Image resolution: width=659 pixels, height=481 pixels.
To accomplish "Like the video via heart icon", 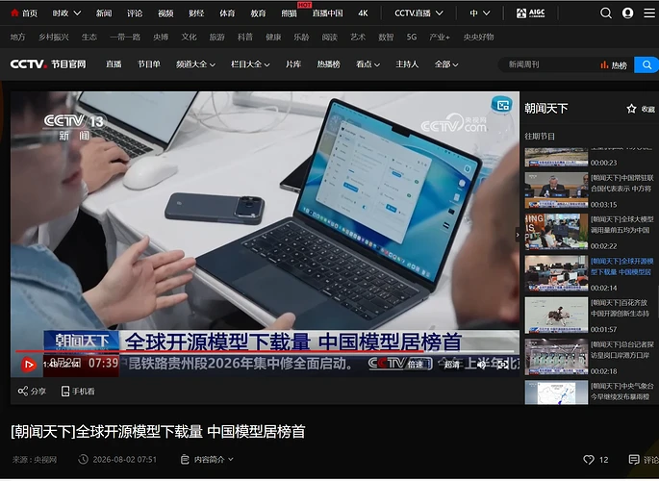I will coord(589,460).
